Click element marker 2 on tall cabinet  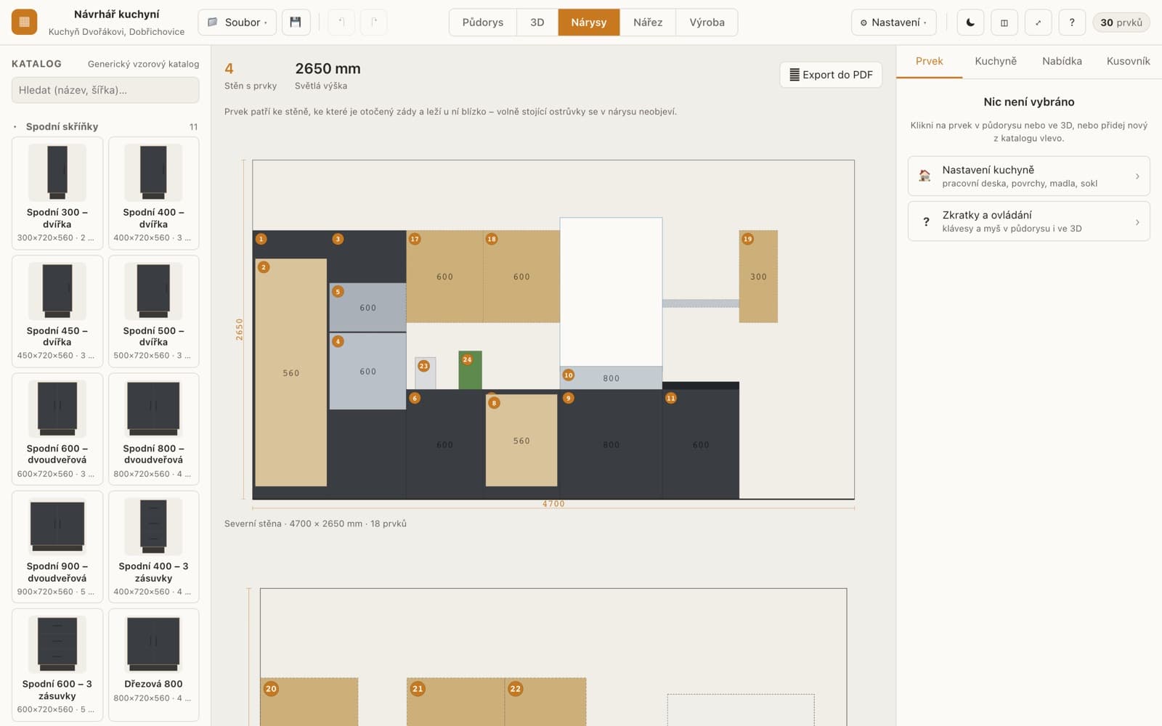click(x=264, y=267)
